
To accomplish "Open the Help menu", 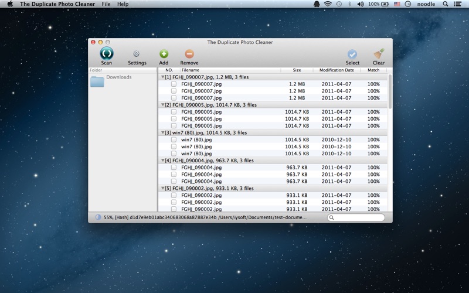I will tap(123, 4).
